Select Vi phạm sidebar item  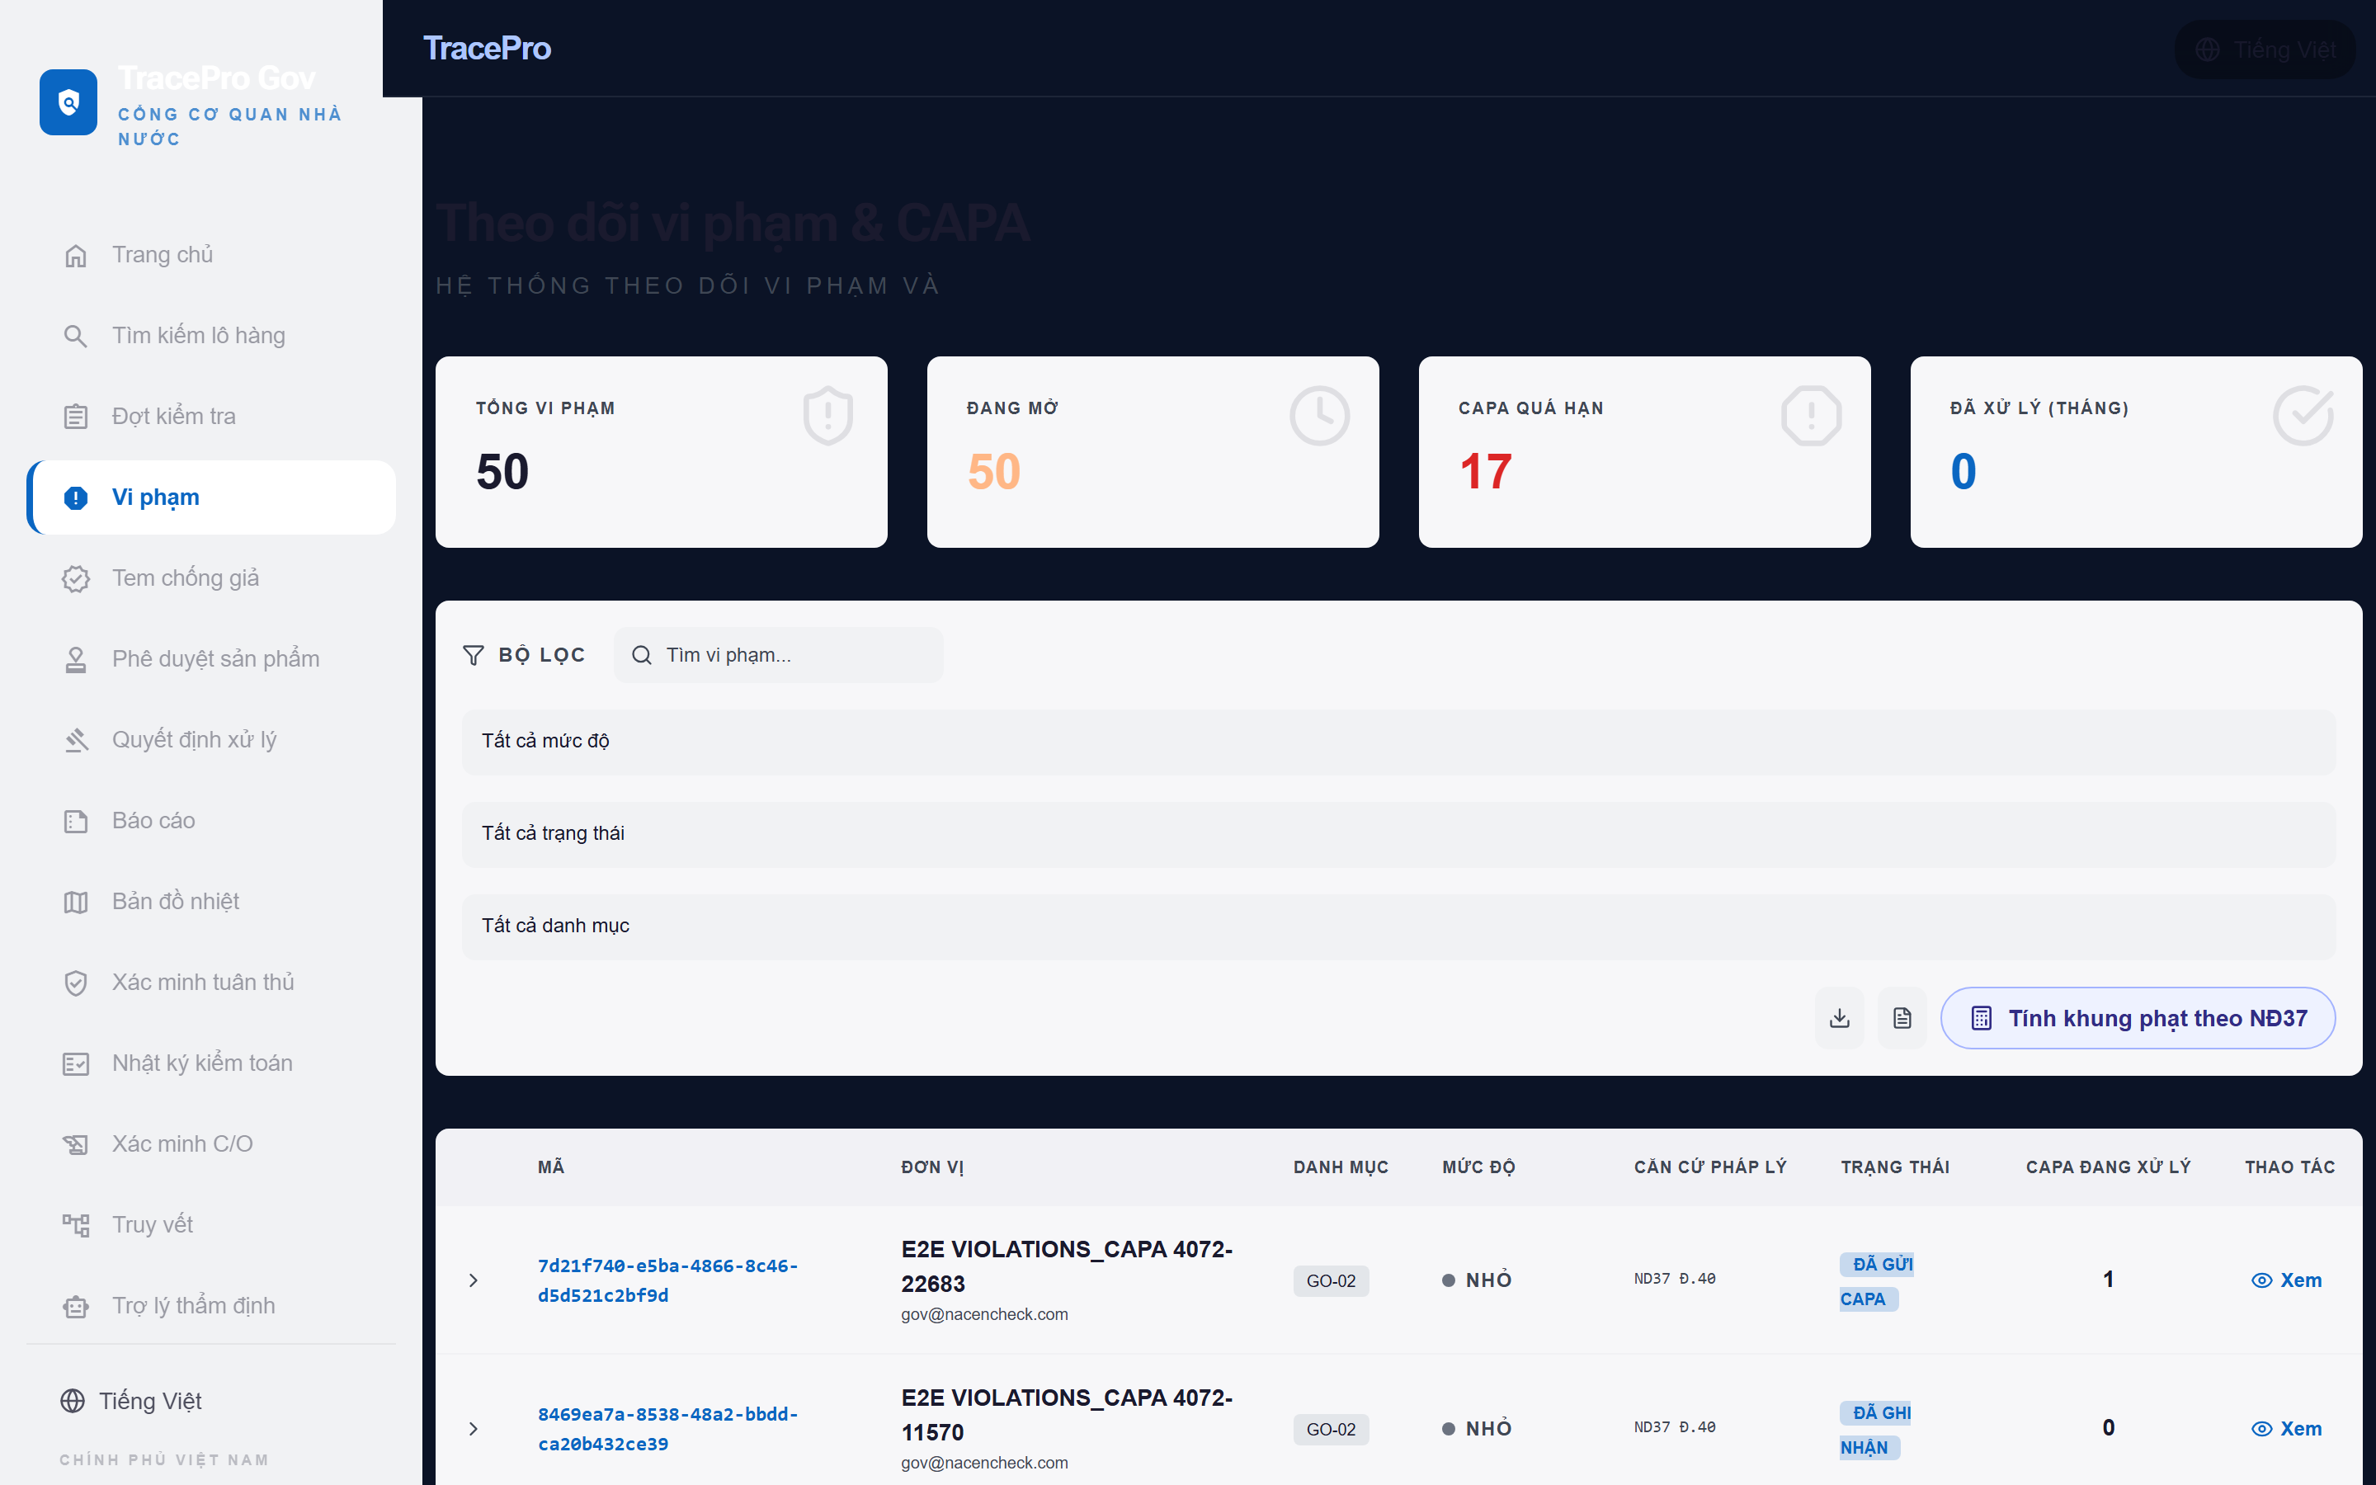click(x=211, y=497)
